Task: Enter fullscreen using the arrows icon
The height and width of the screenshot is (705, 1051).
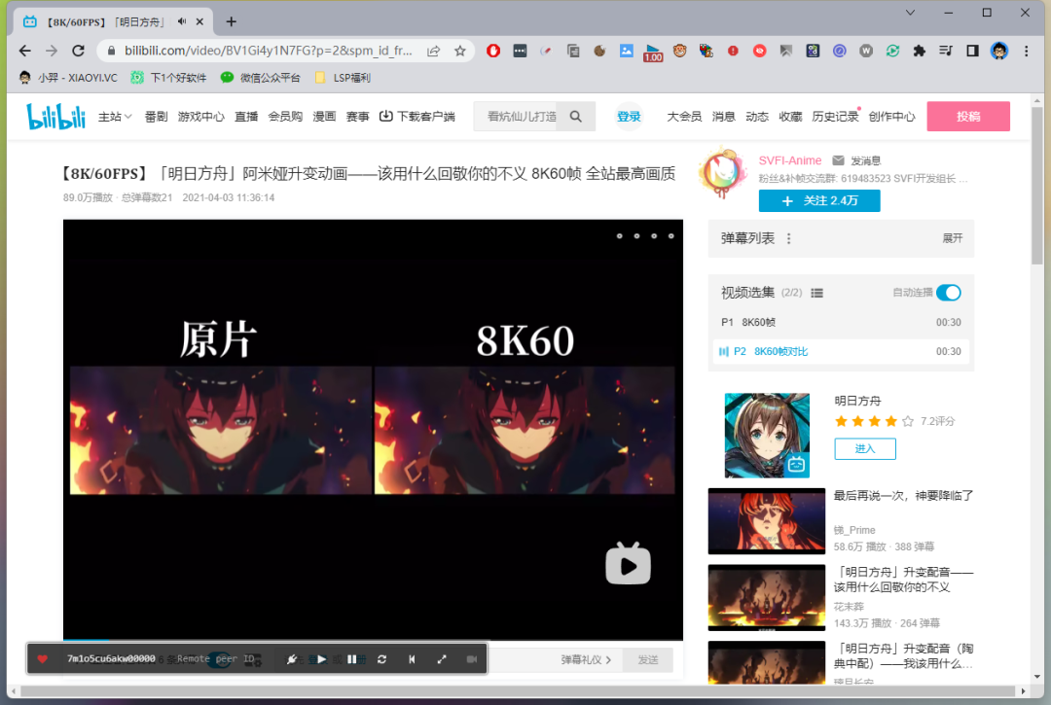Action: (x=442, y=658)
